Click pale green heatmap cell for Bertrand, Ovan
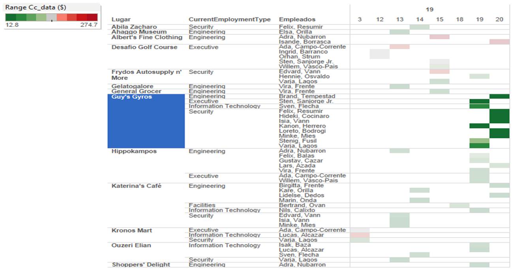The image size is (512, 270). 459,205
